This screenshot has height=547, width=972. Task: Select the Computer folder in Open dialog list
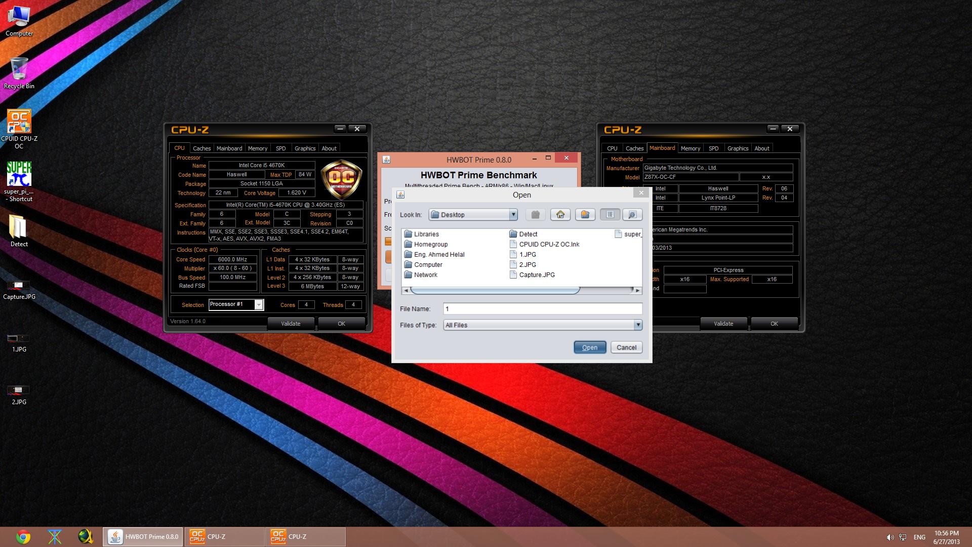pyautogui.click(x=423, y=264)
